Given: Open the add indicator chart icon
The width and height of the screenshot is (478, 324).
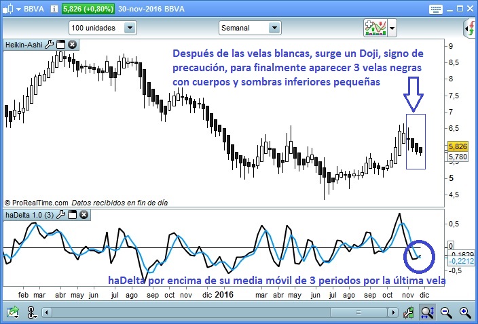Looking at the screenshot, I should [x=375, y=28].
